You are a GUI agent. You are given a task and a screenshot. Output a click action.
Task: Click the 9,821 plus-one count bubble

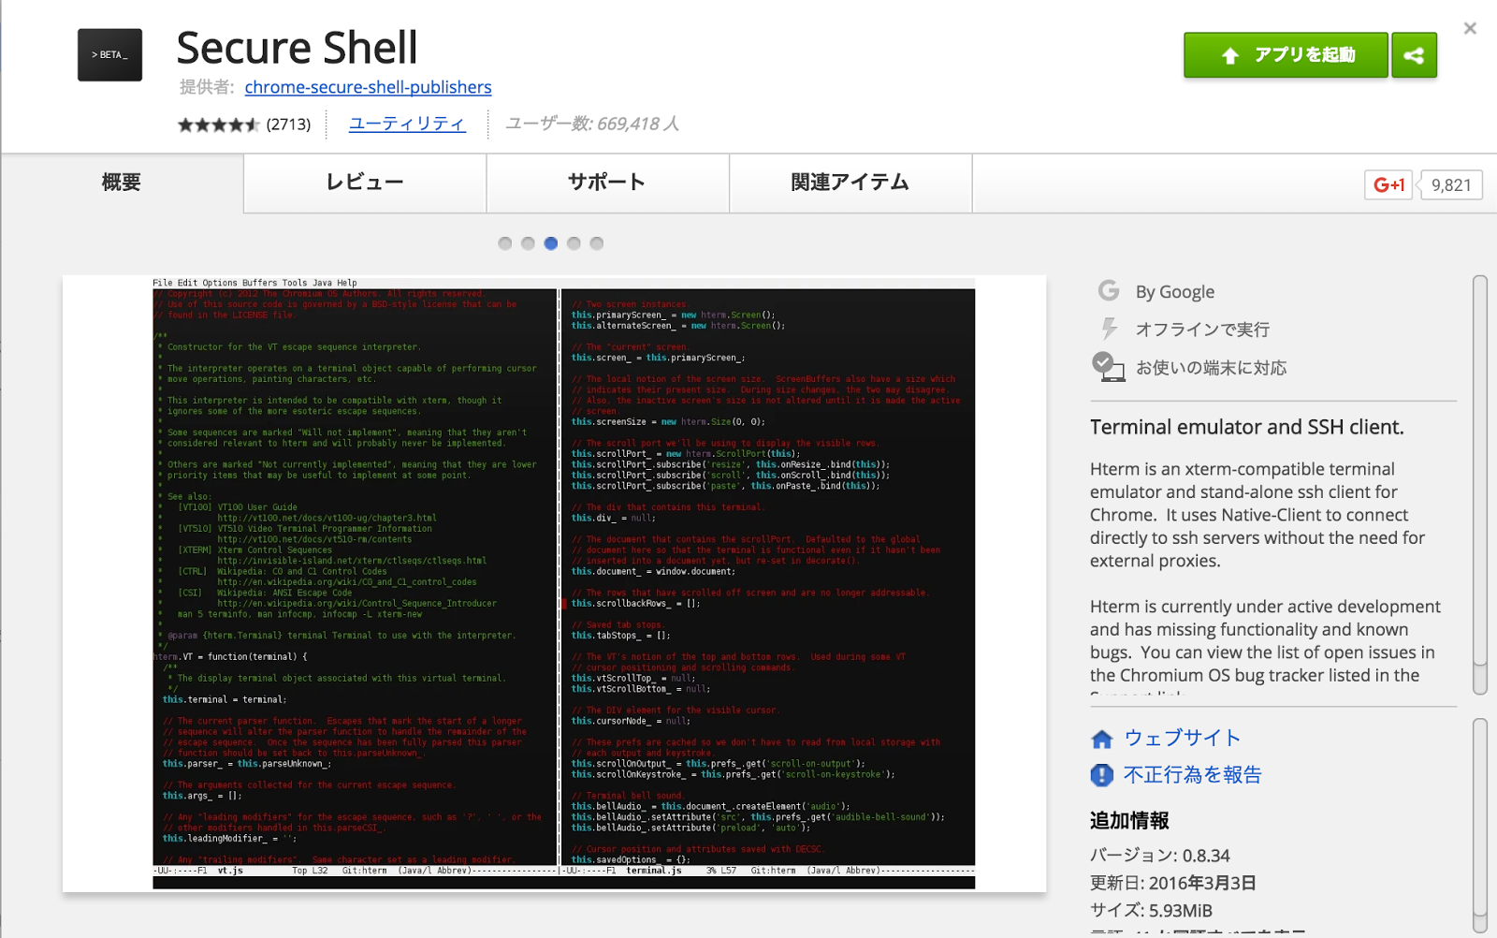point(1450,184)
